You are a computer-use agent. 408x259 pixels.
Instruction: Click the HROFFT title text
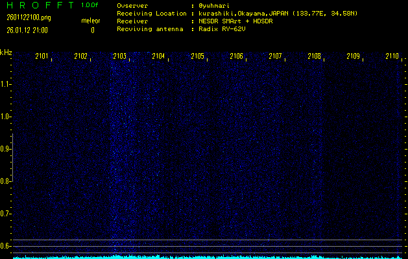tap(41, 5)
